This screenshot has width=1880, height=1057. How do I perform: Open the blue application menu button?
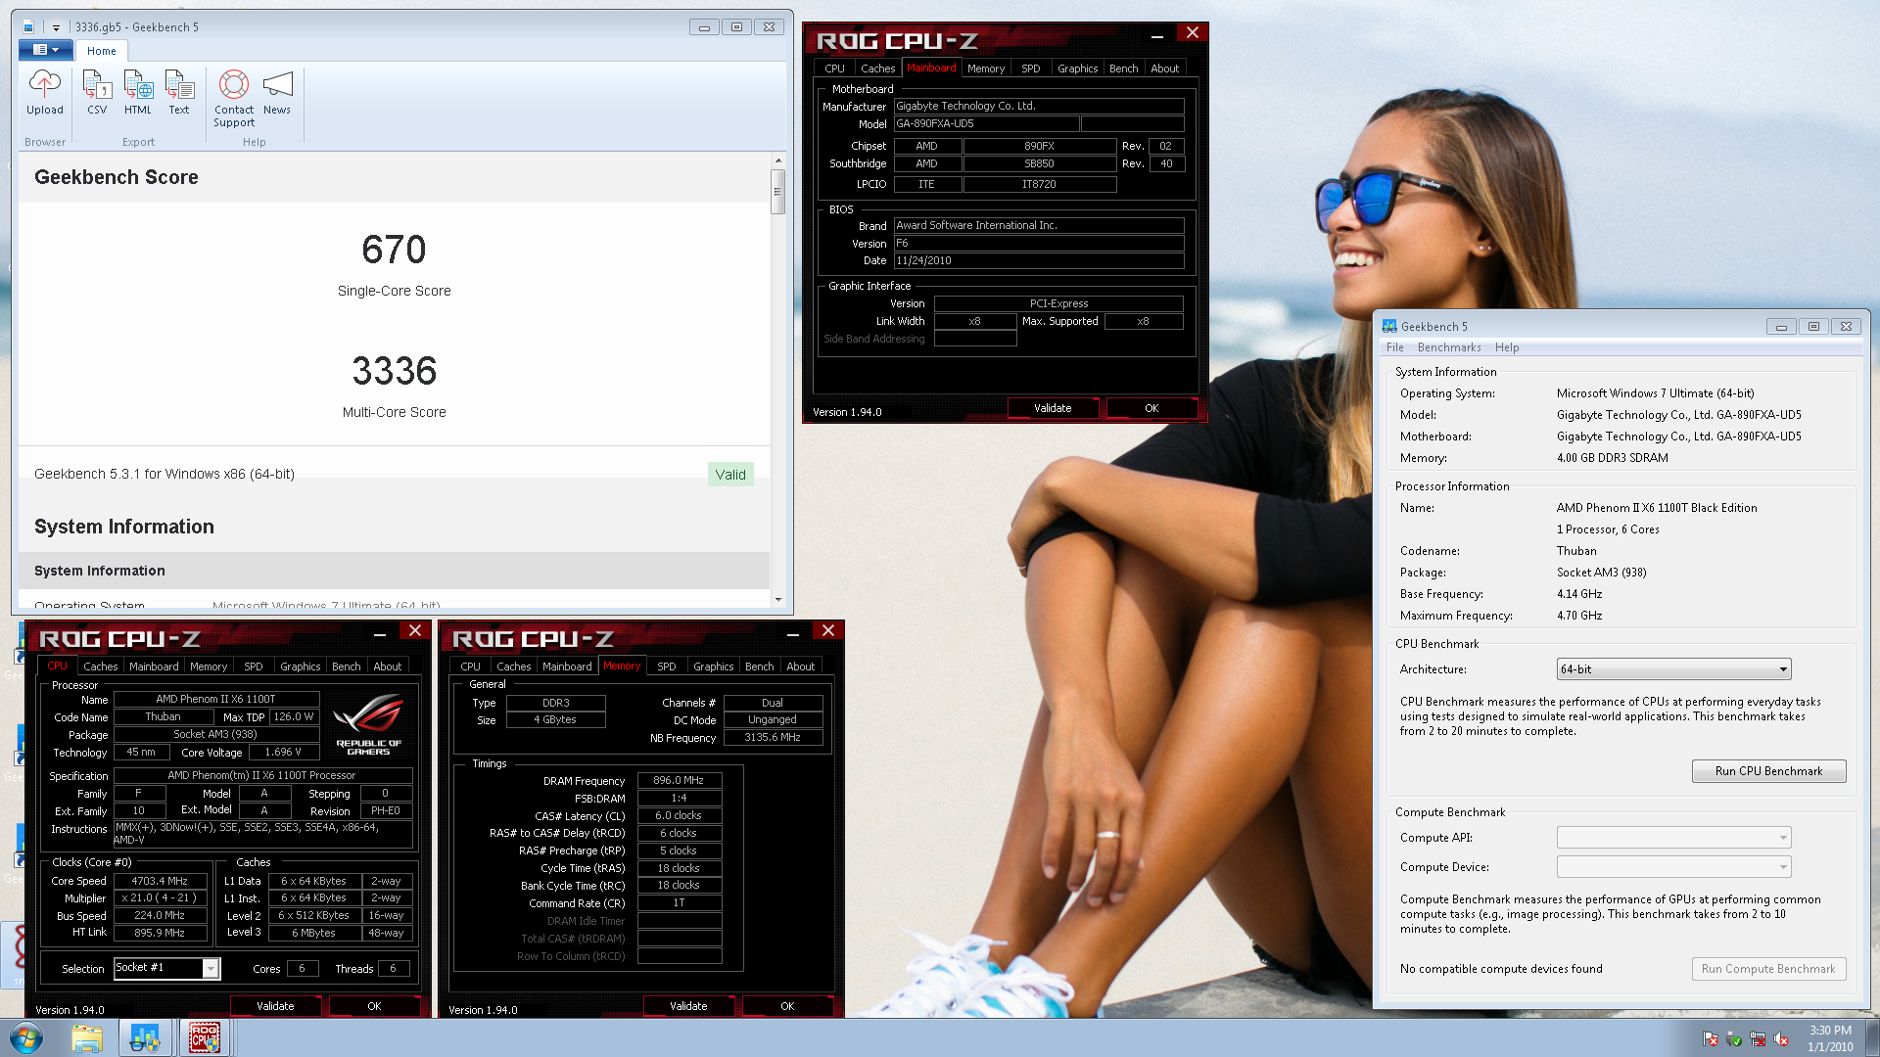(x=46, y=50)
